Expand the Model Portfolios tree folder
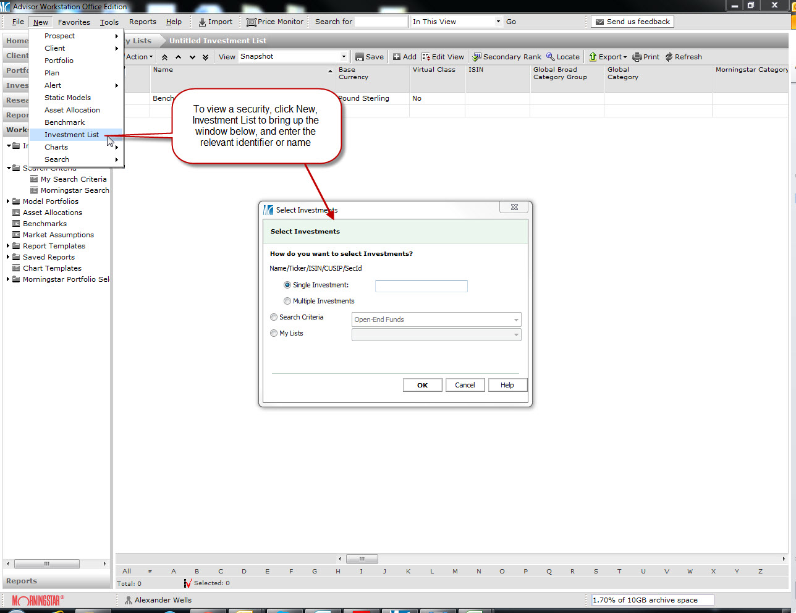The height and width of the screenshot is (613, 796). [x=8, y=201]
